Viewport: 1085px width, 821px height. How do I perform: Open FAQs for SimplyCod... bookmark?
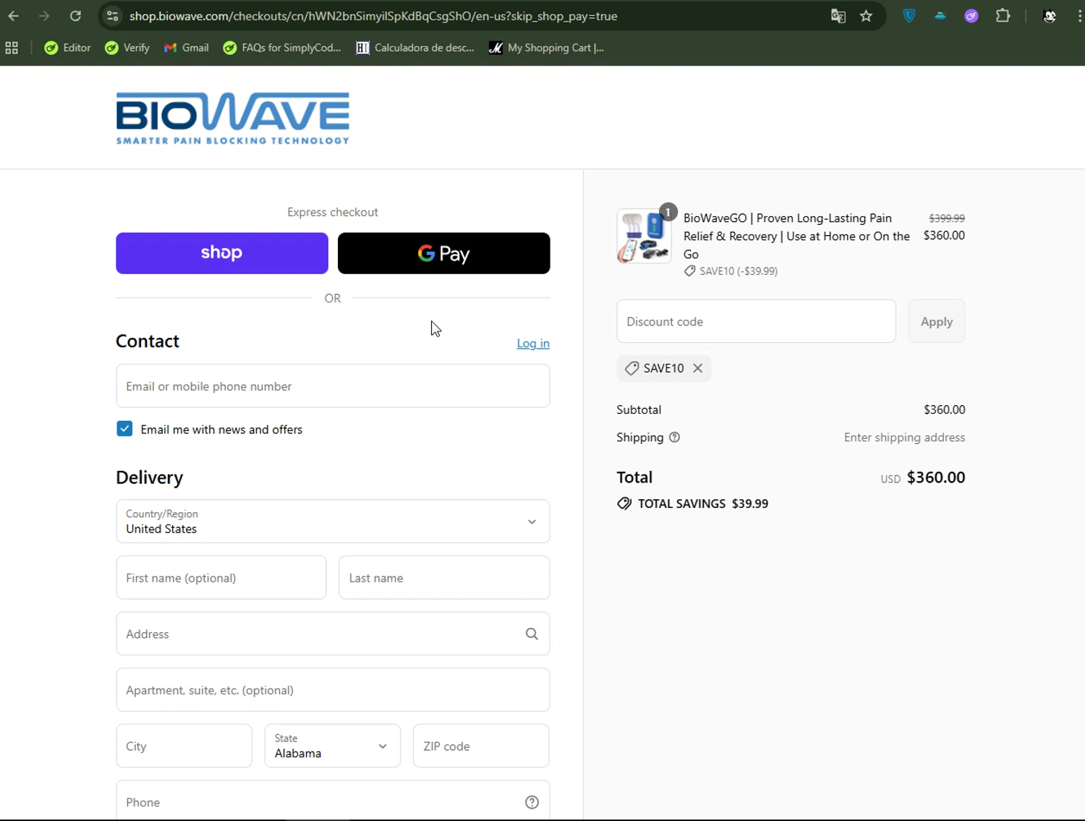tap(282, 48)
